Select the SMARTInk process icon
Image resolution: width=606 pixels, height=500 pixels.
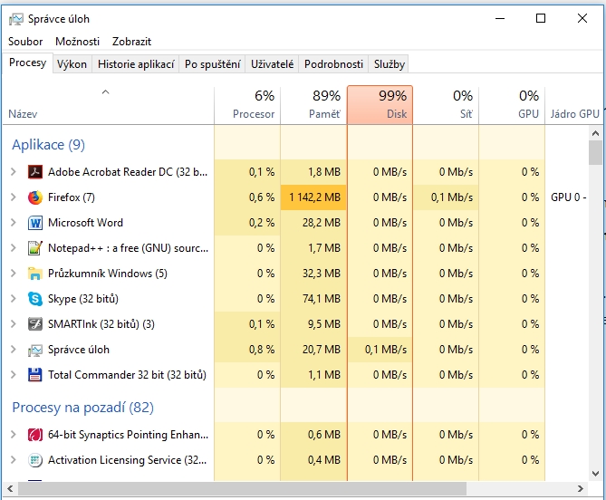pos(35,324)
